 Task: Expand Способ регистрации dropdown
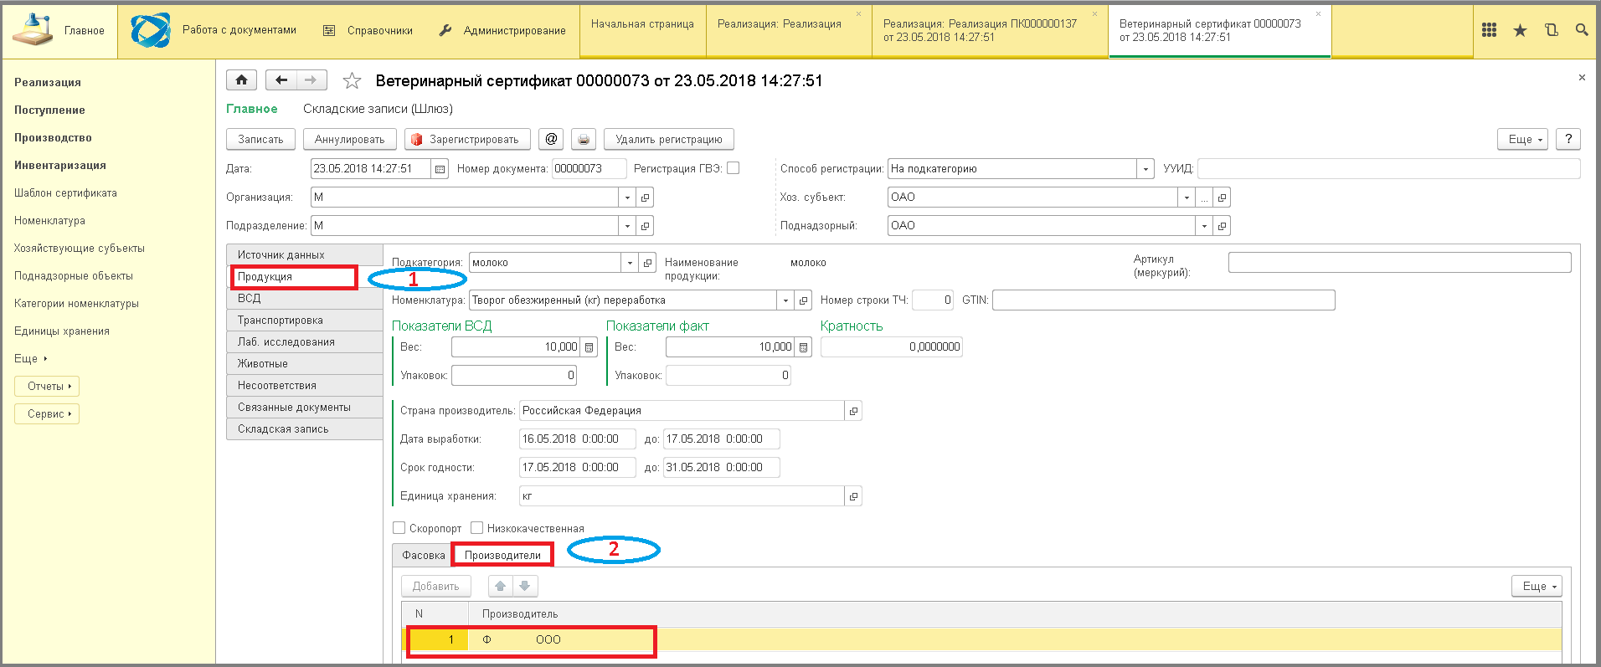pyautogui.click(x=1145, y=169)
